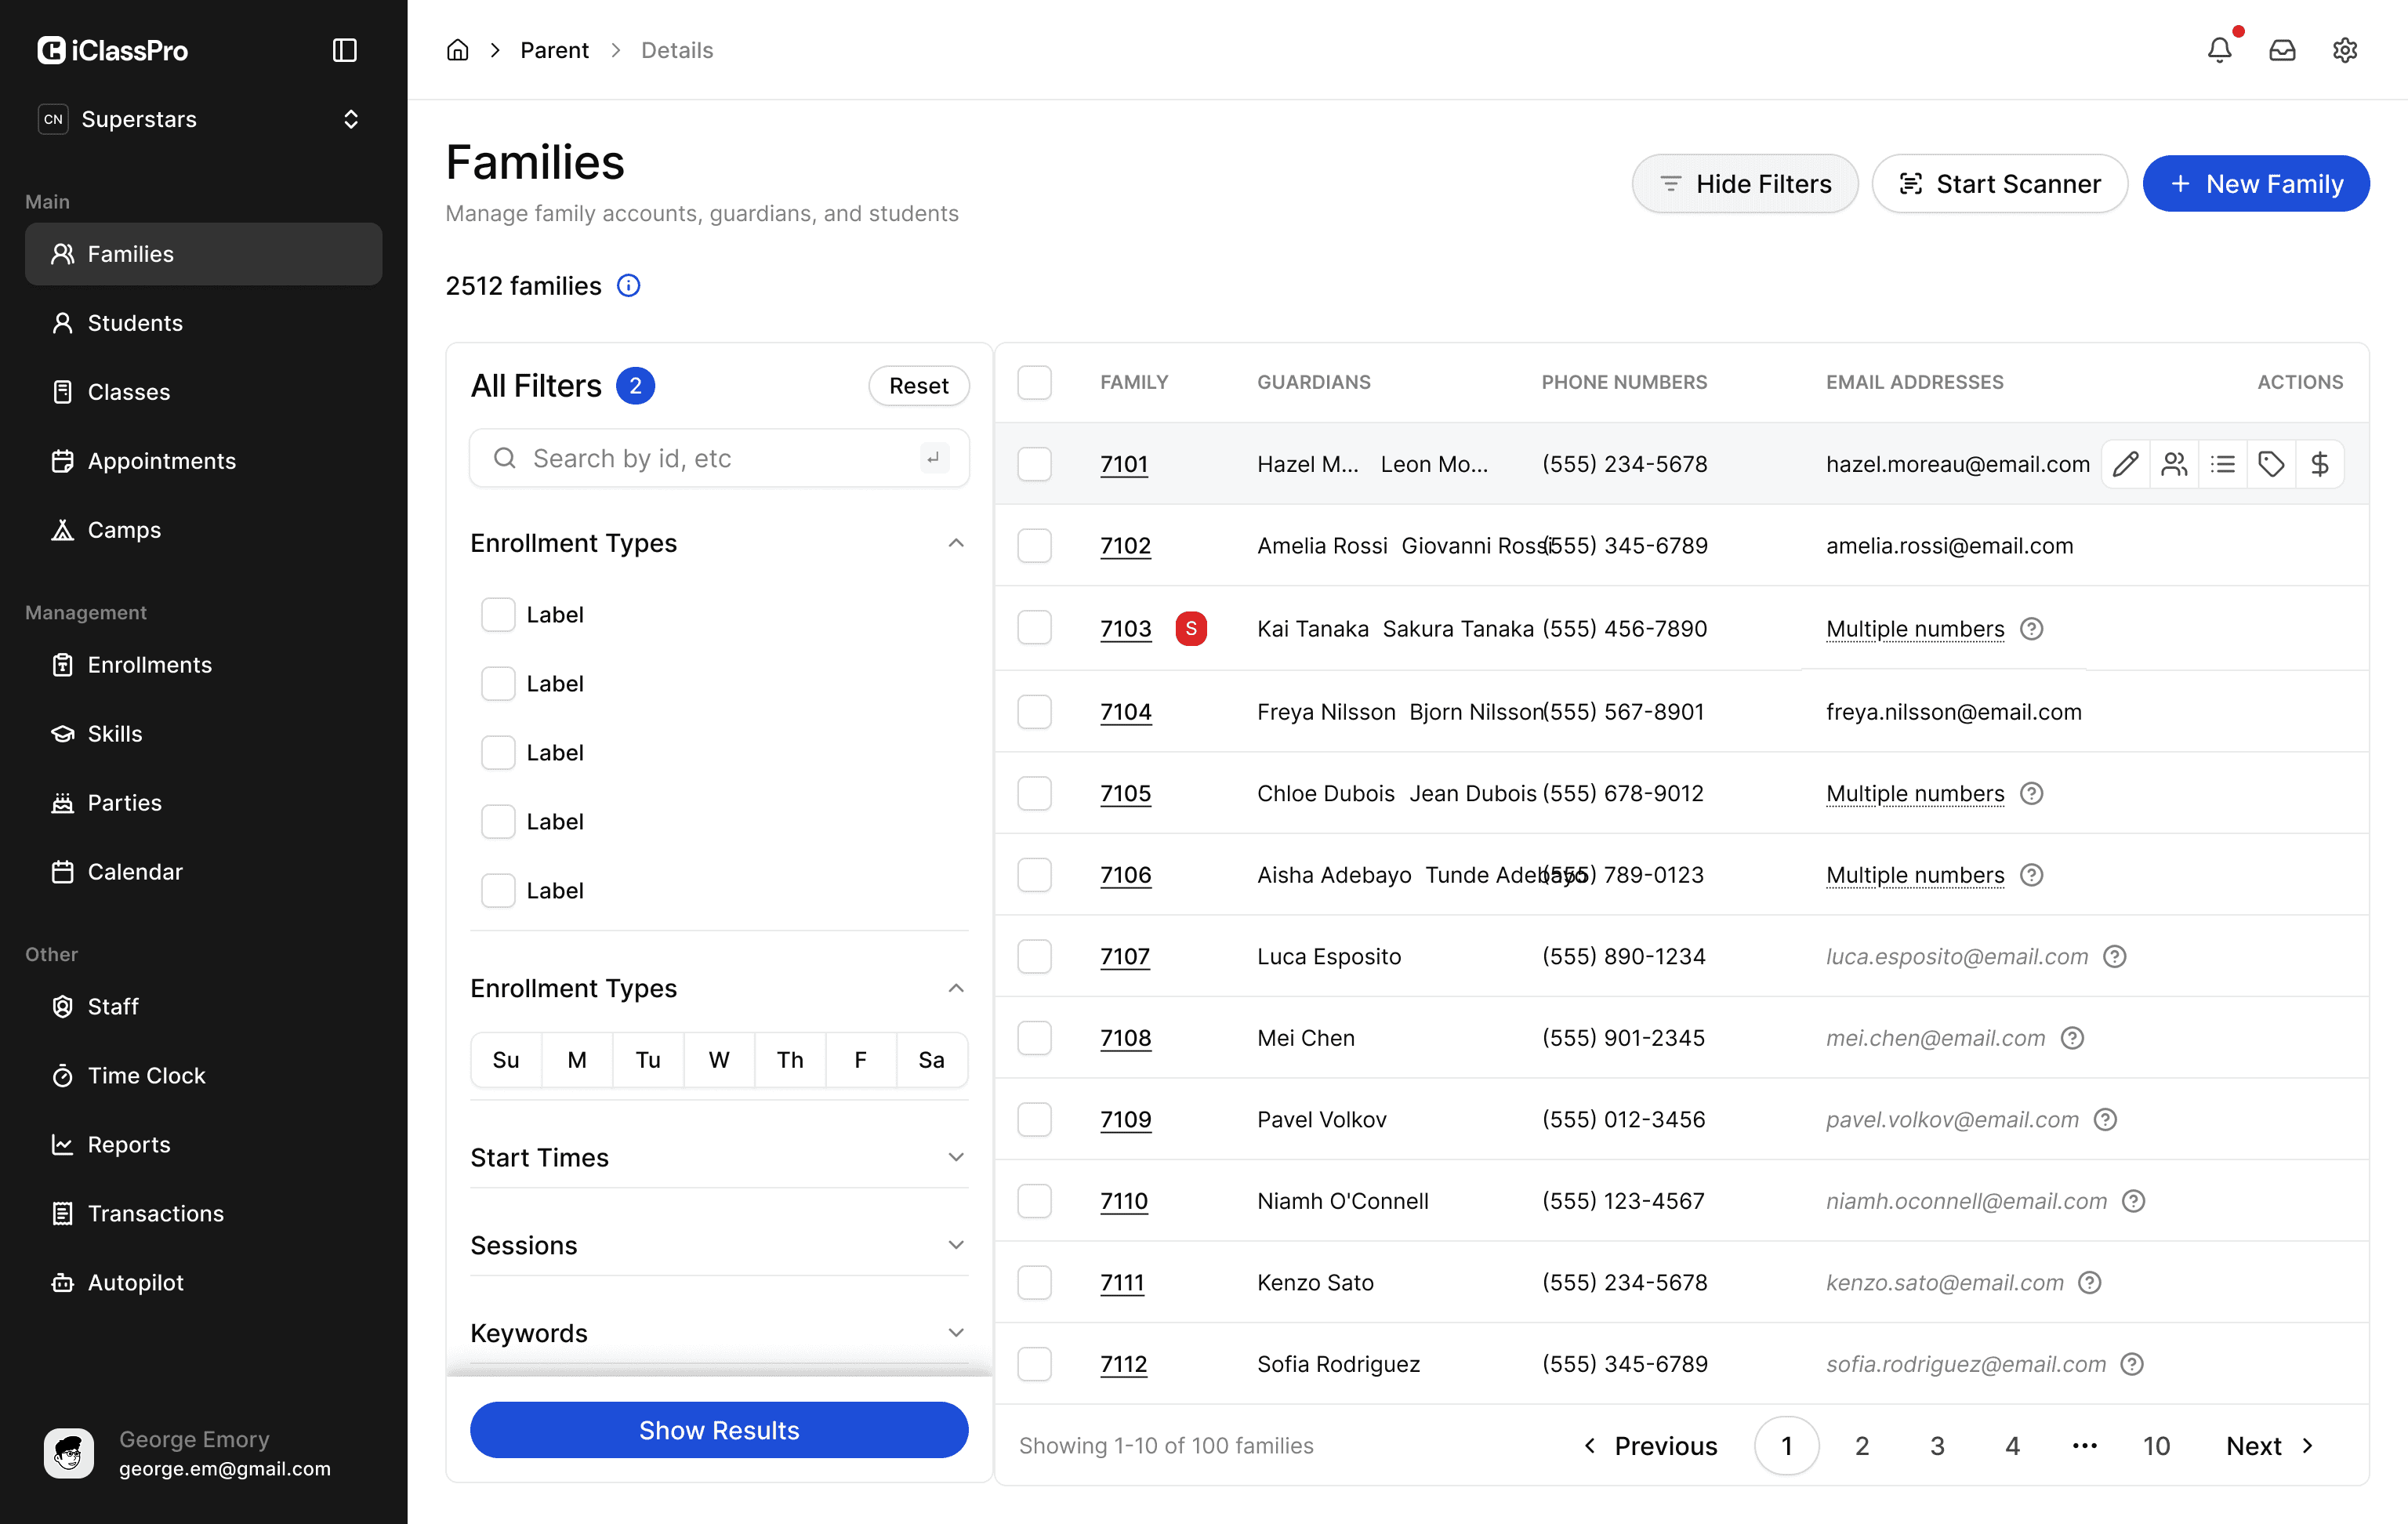Check third Label under Enrollment Types

(x=498, y=753)
